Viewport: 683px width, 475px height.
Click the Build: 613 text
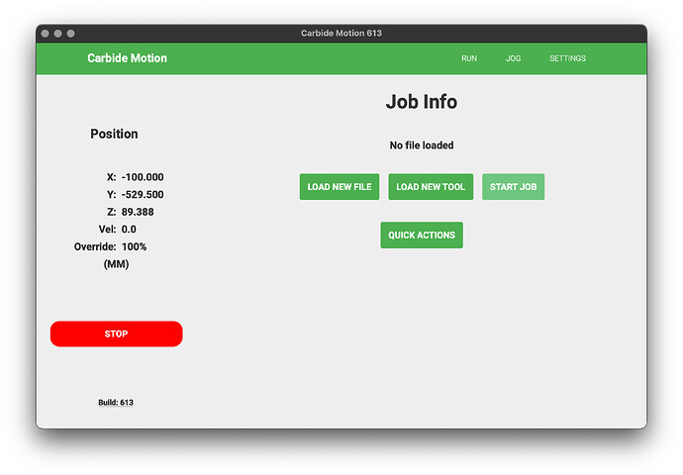[x=116, y=403]
